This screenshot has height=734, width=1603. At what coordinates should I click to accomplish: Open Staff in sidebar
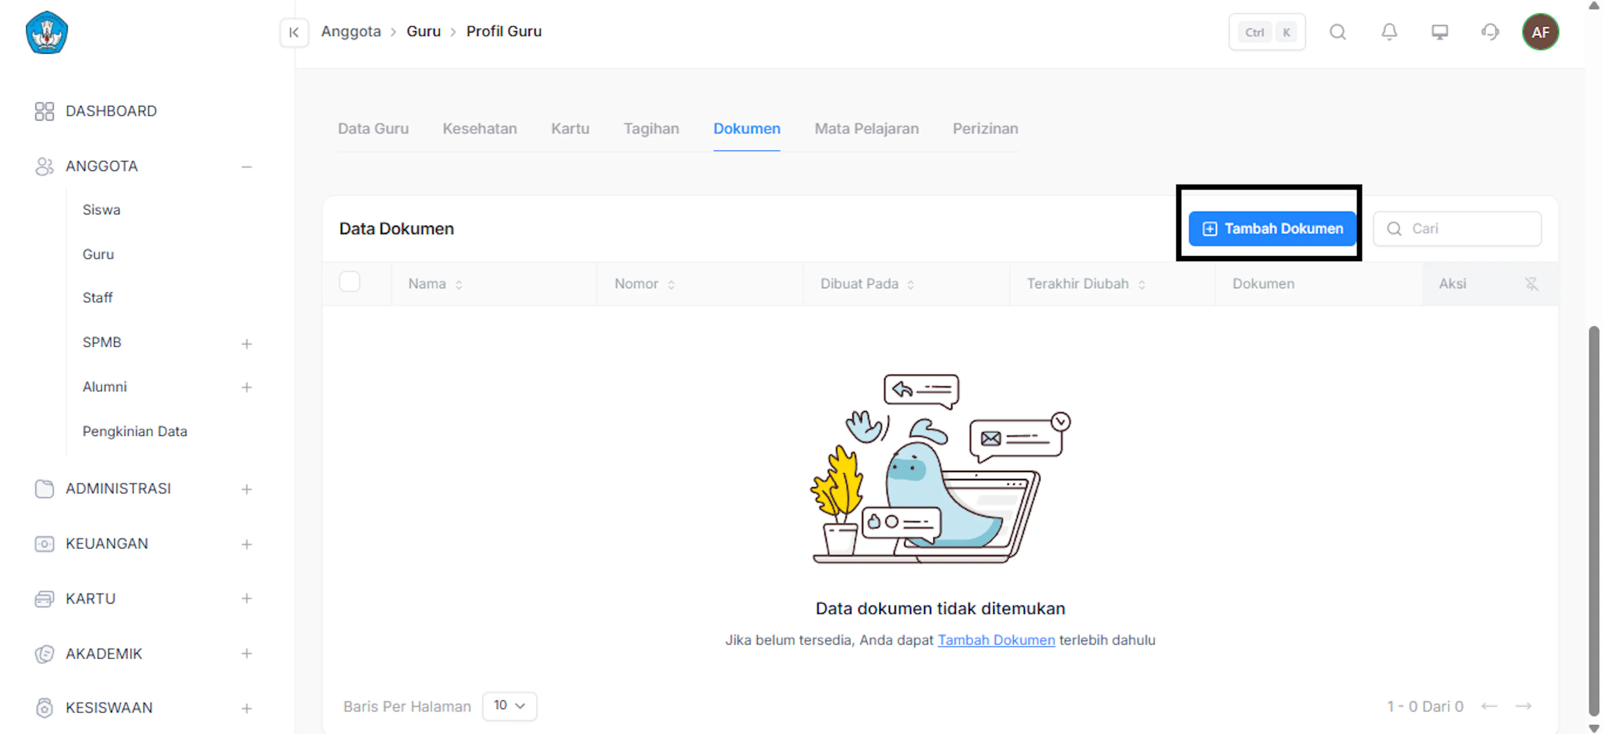(98, 298)
